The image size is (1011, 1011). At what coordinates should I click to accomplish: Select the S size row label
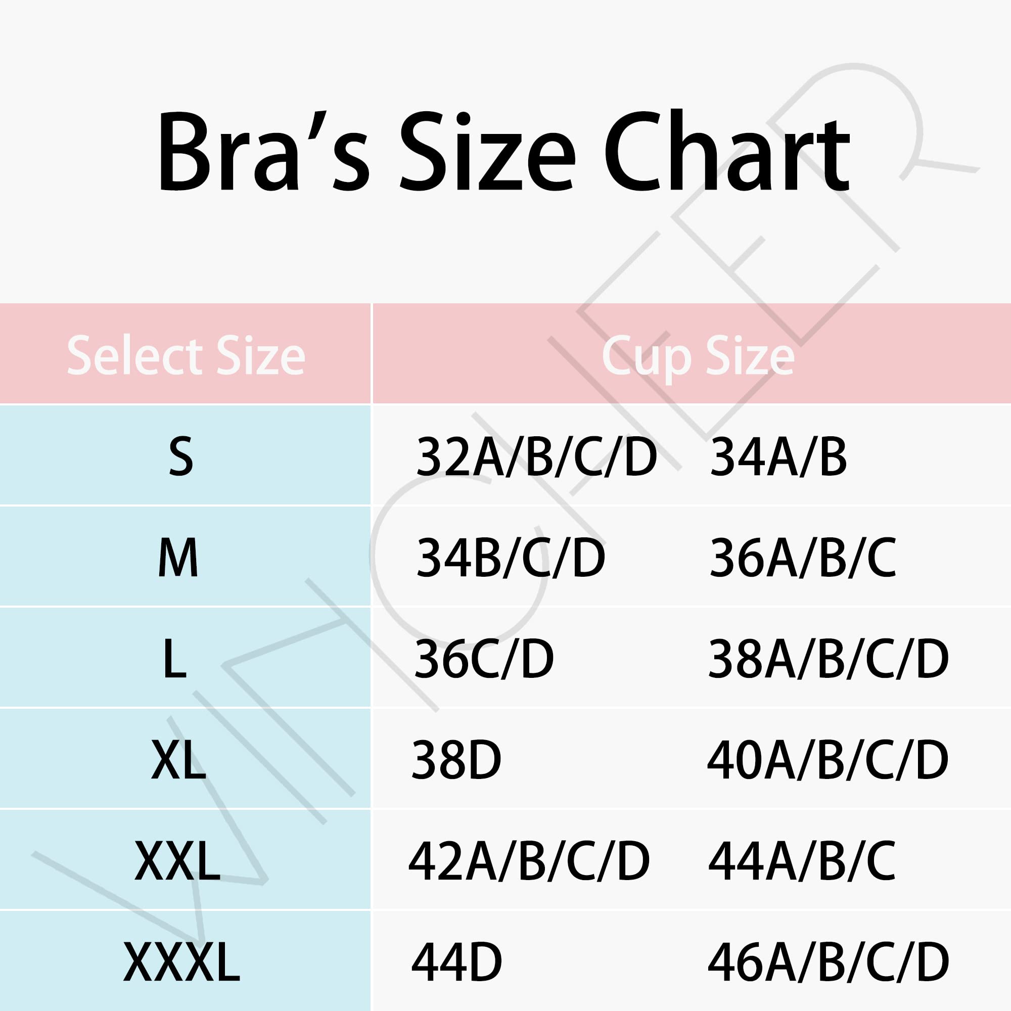click(181, 457)
